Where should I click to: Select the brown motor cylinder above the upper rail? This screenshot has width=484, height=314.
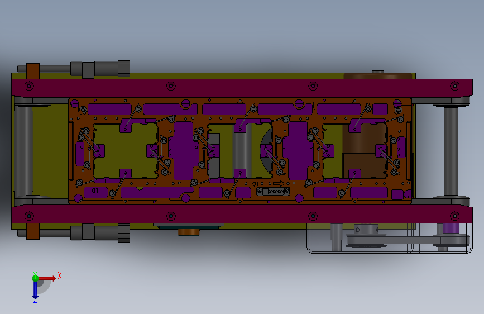pos(378,76)
